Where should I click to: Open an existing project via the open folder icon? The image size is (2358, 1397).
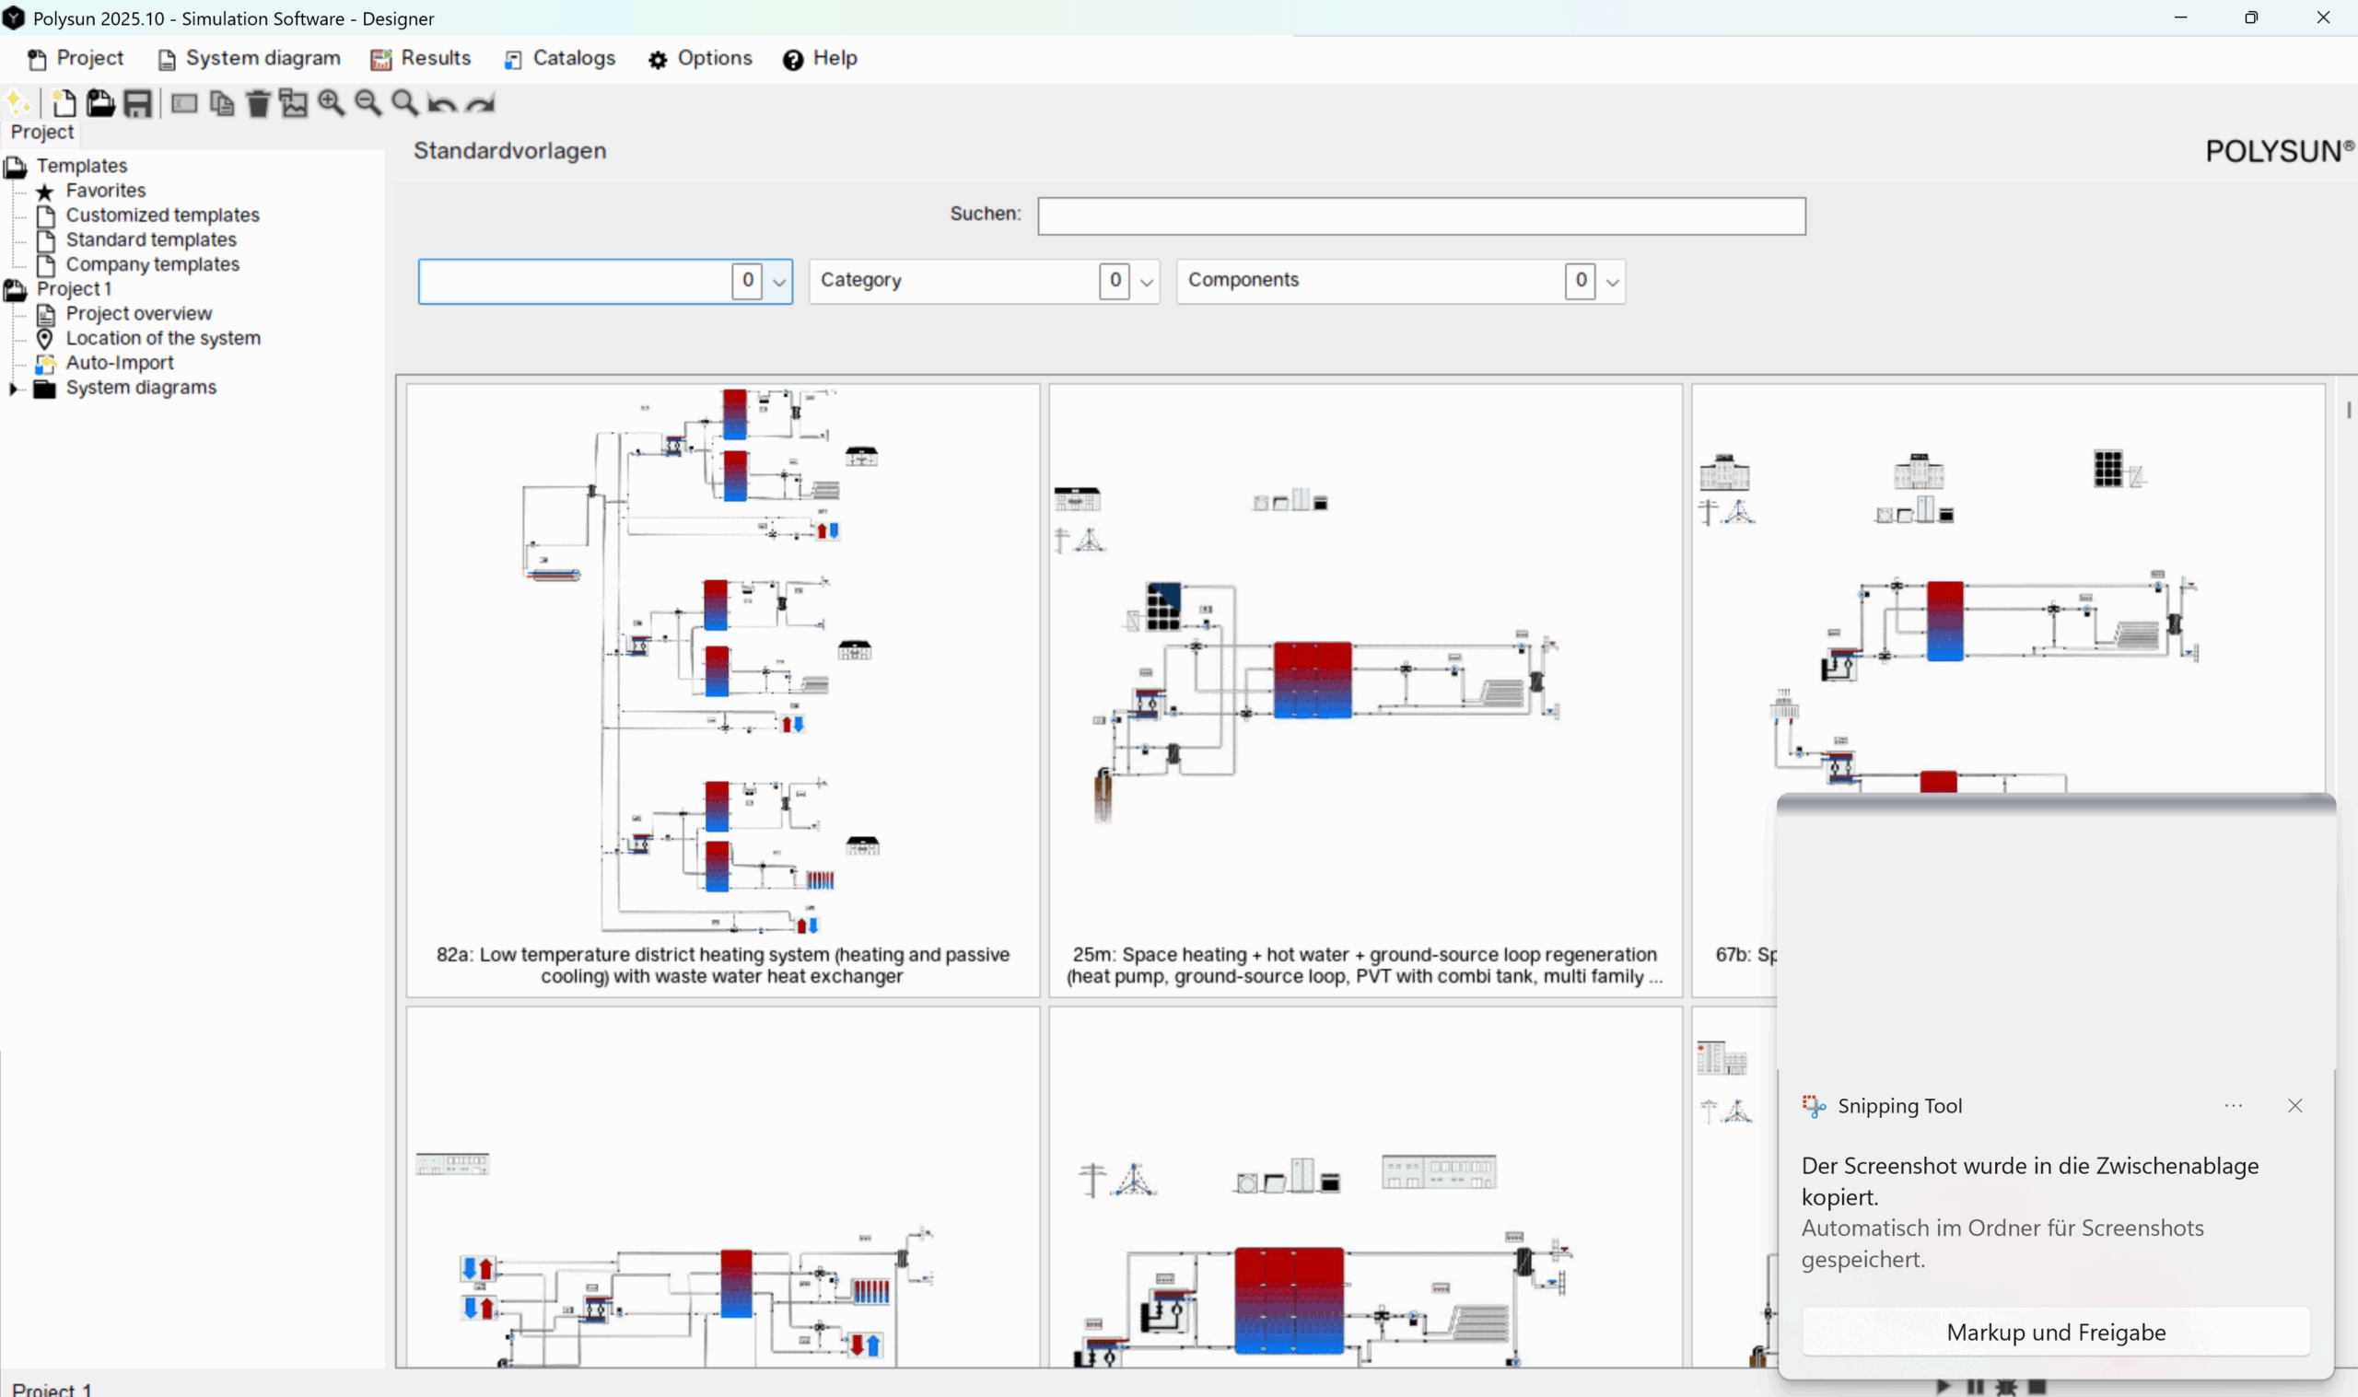click(99, 103)
